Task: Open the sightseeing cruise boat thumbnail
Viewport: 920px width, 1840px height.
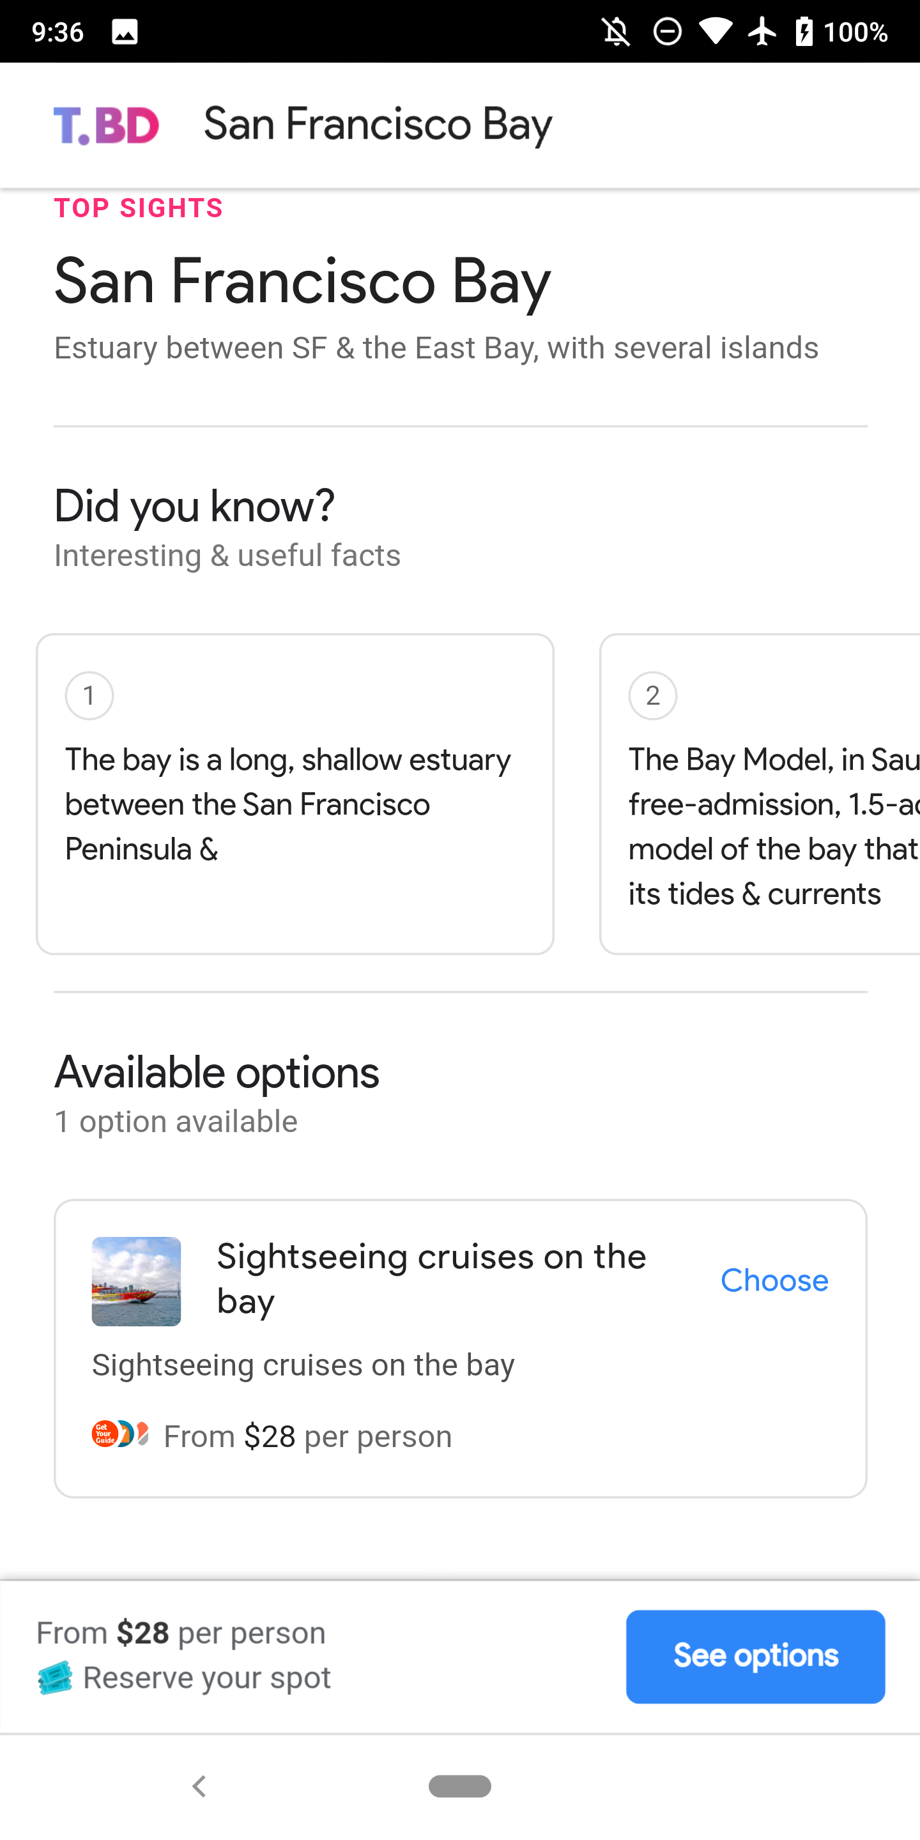Action: coord(135,1282)
